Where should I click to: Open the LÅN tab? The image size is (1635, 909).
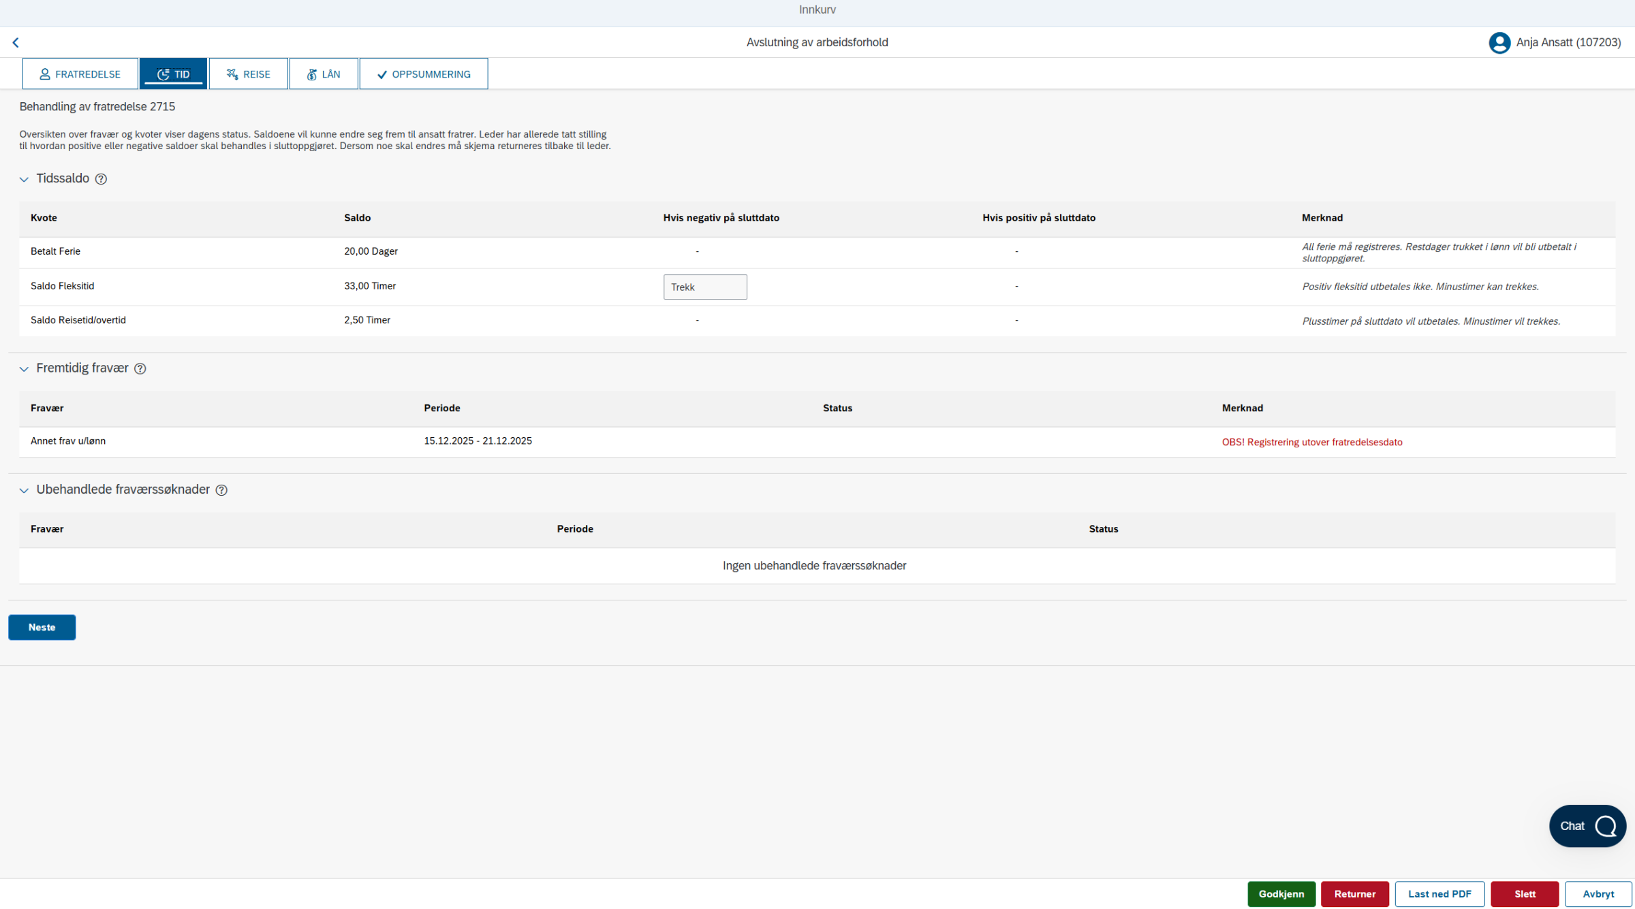[324, 74]
